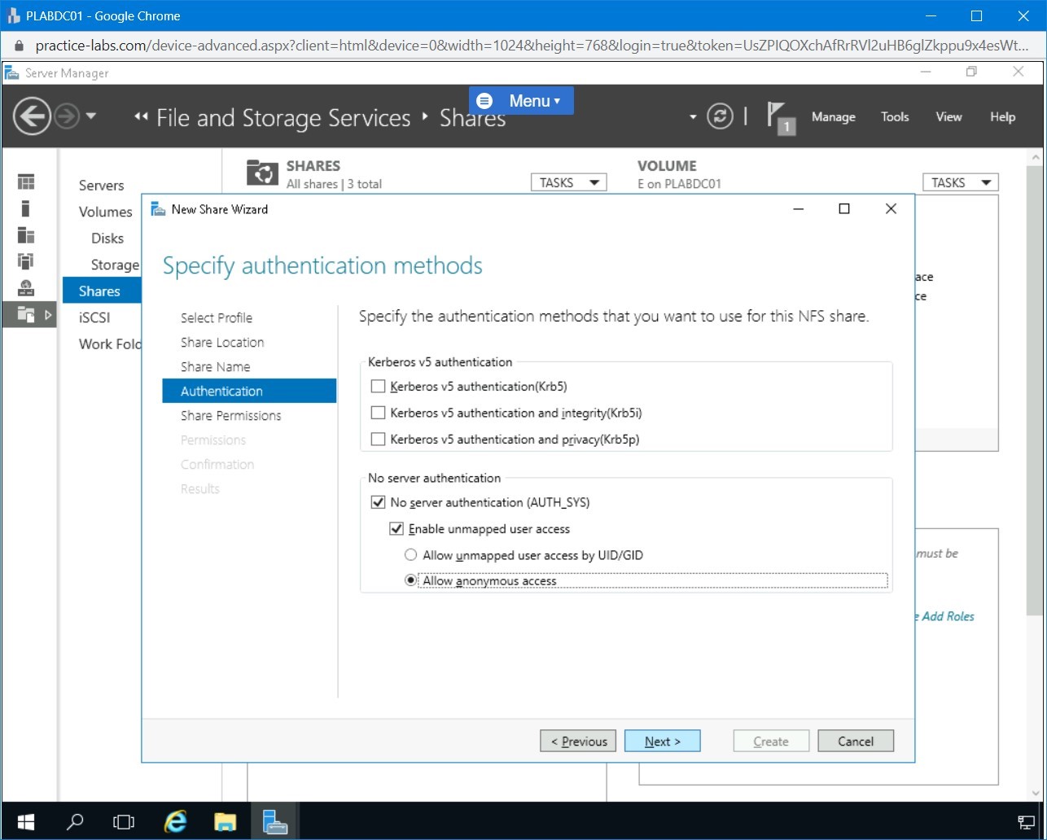Screen dimensions: 1047x840
Task: Click the Previous button
Action: point(578,742)
